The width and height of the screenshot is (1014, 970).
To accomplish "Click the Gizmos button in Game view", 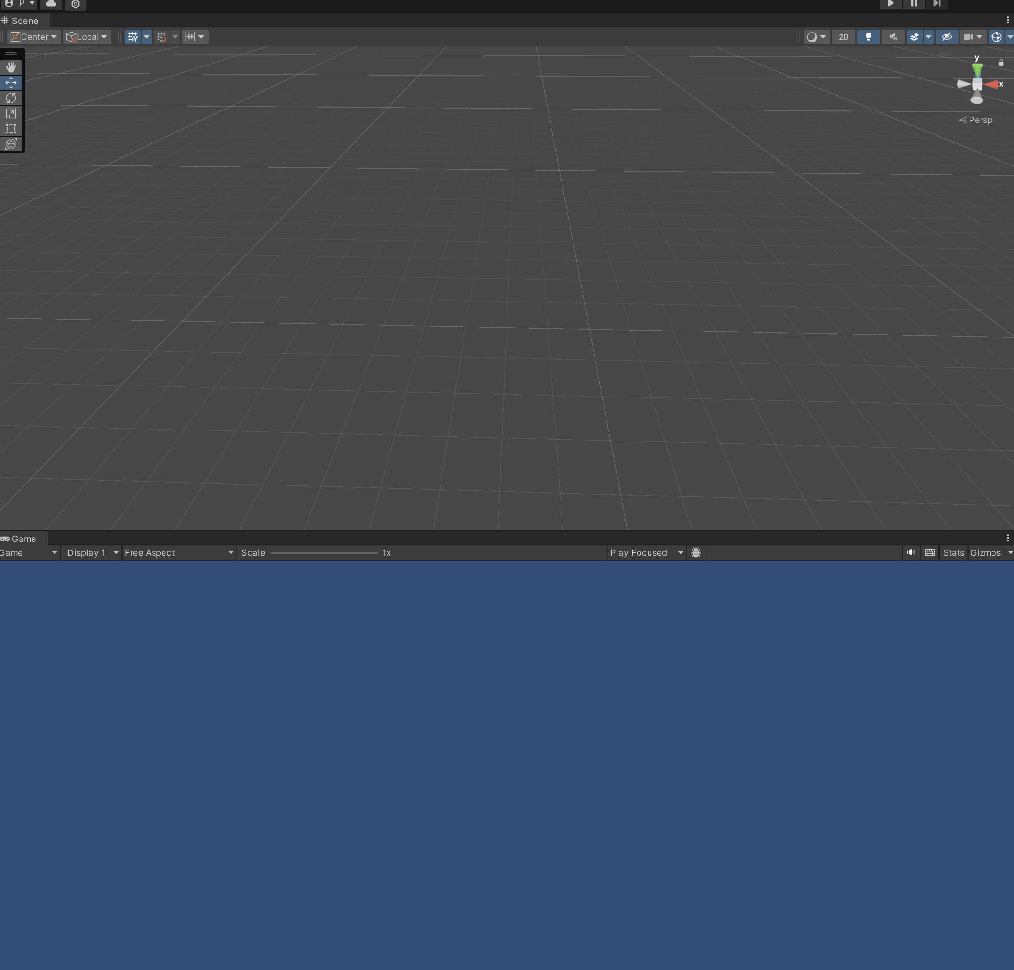I will pos(985,553).
